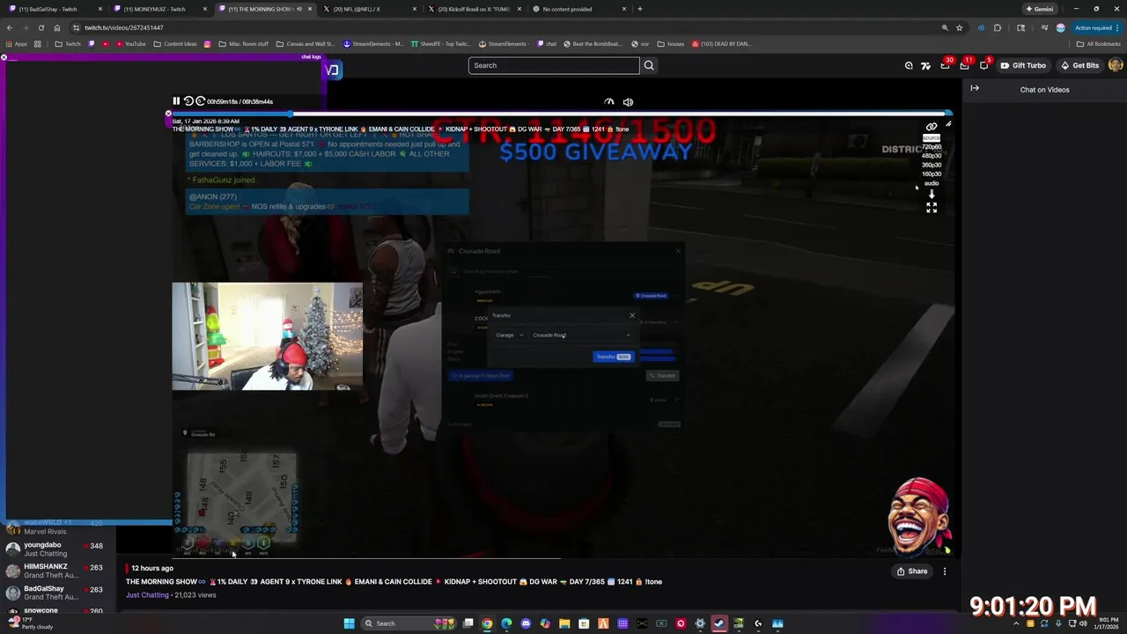Open the Misc. Room stuff bookmark folder
This screenshot has width=1127, height=634.
[x=244, y=44]
